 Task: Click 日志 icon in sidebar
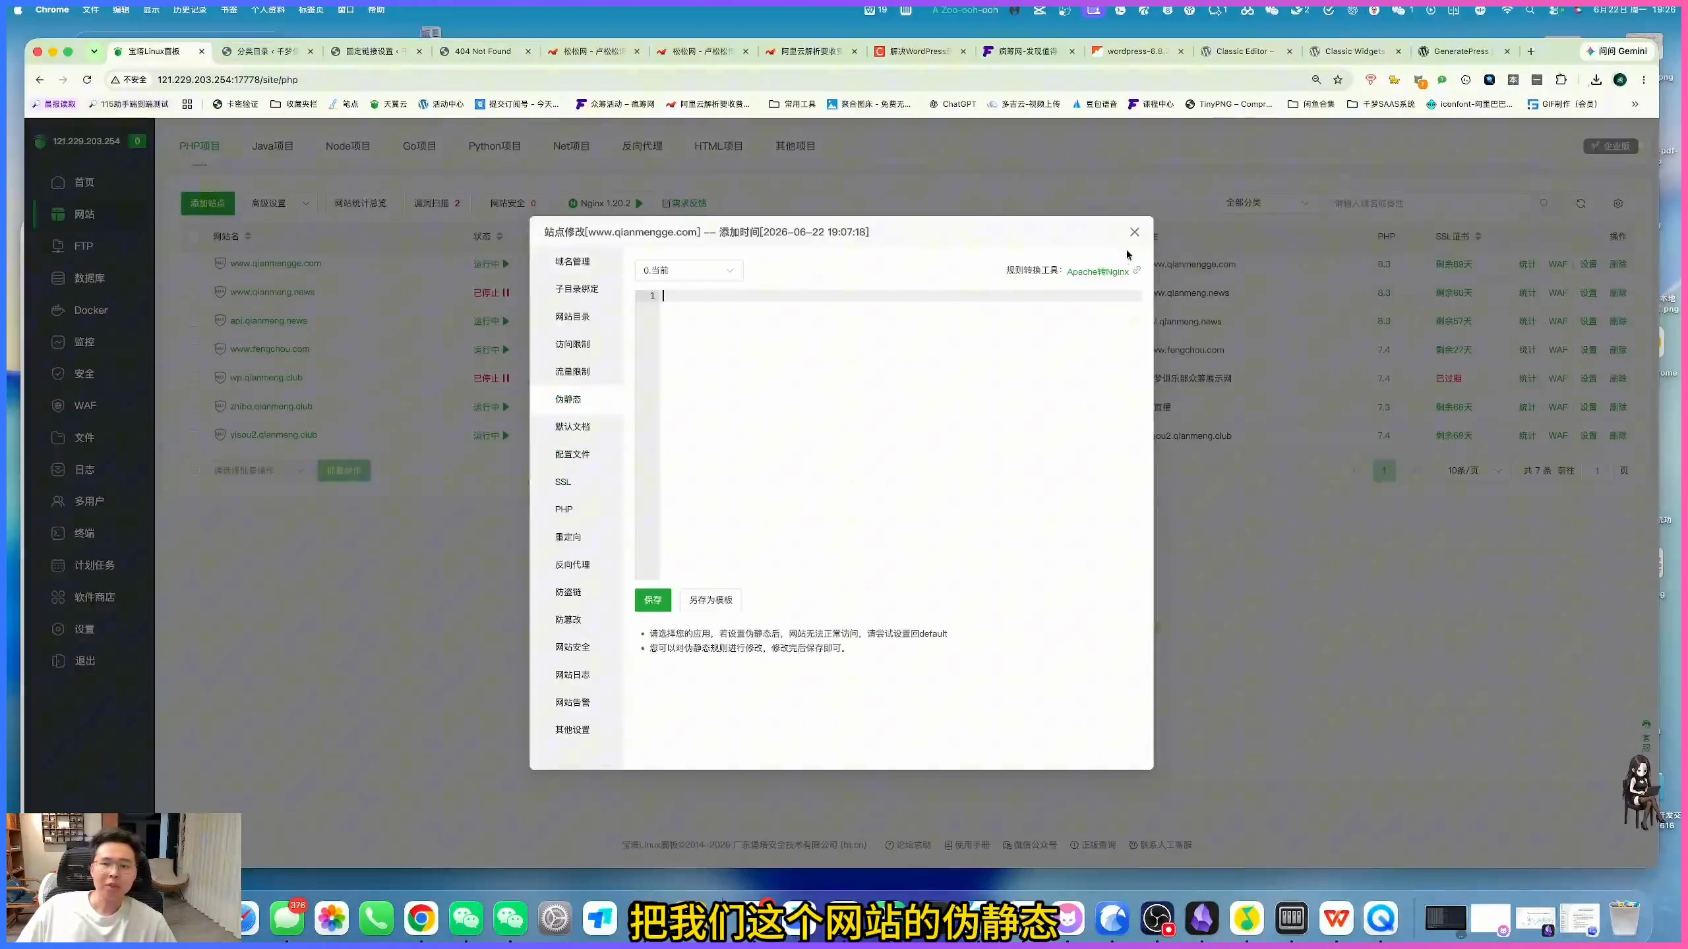(58, 469)
